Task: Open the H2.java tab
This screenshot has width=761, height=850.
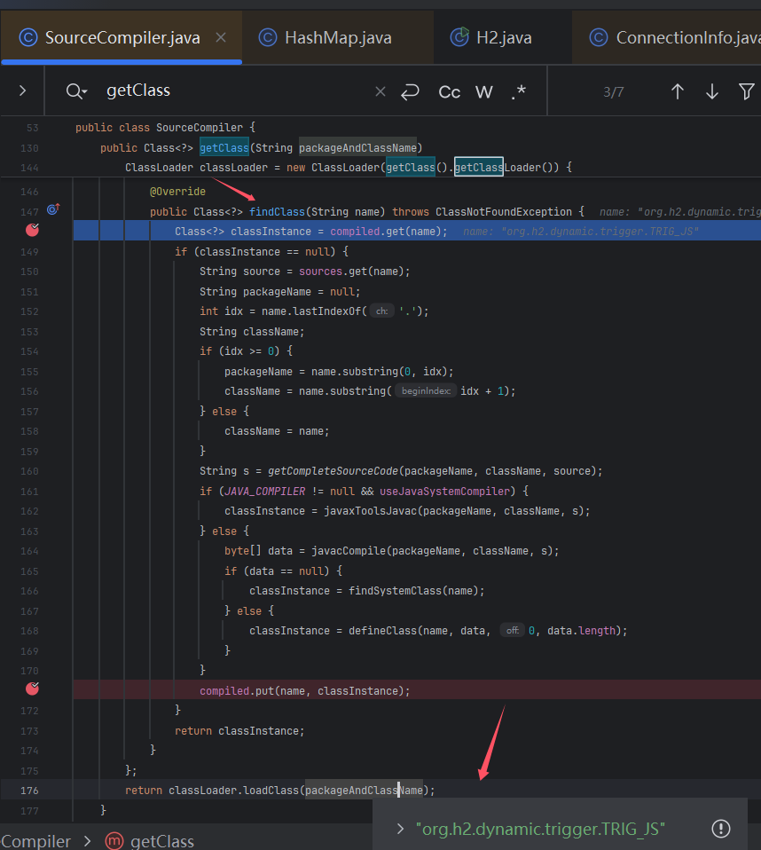Action: 503,37
